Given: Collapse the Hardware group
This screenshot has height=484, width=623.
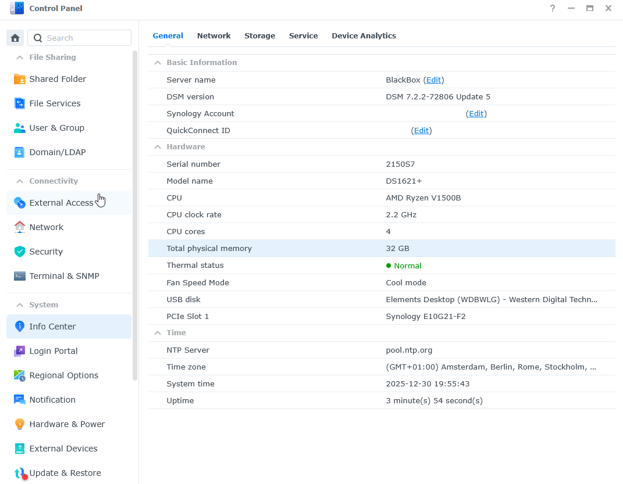Looking at the screenshot, I should 157,147.
